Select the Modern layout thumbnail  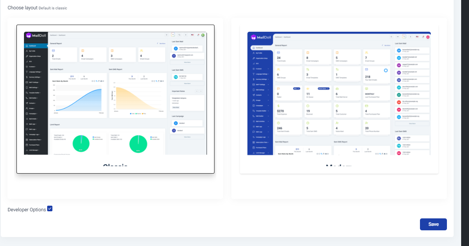point(339,99)
